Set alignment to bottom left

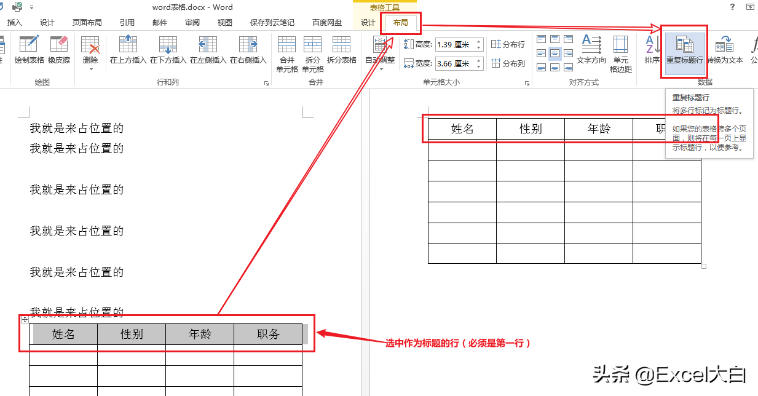click(x=542, y=67)
